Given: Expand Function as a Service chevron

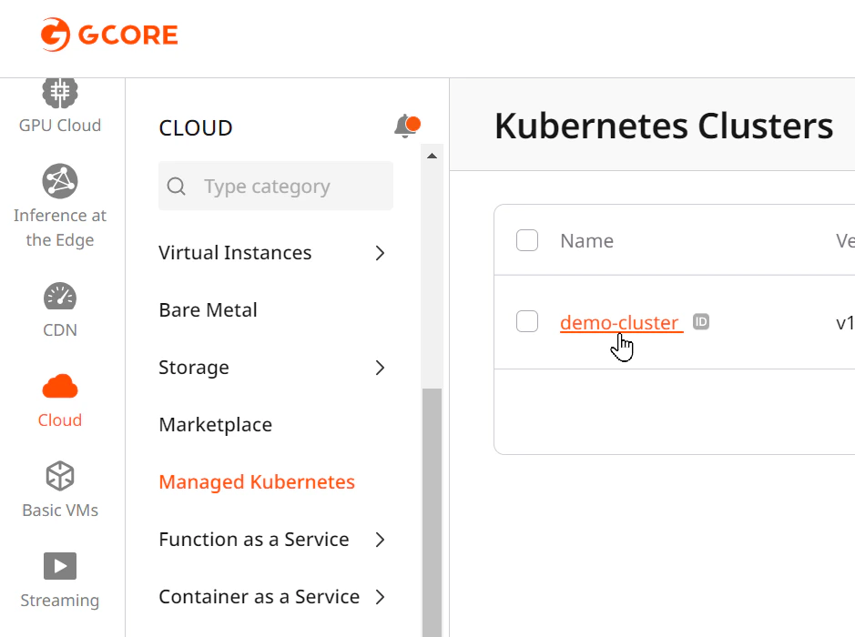Looking at the screenshot, I should pos(380,540).
